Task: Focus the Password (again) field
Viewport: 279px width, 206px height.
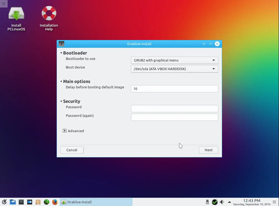Action: tap(174, 117)
